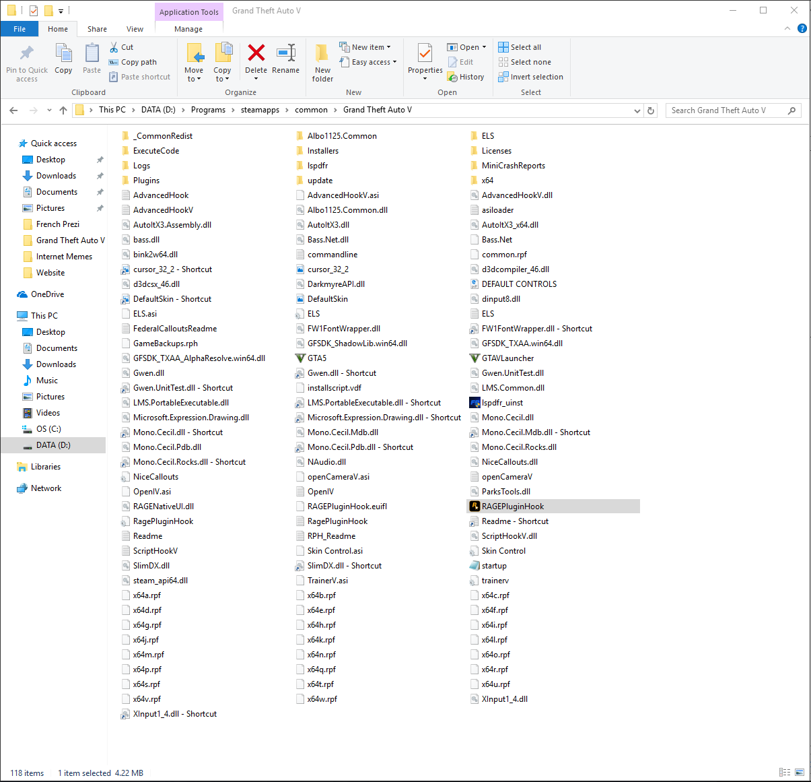This screenshot has width=811, height=782.
Task: Switch to the Home ribbon tab
Action: (58, 29)
